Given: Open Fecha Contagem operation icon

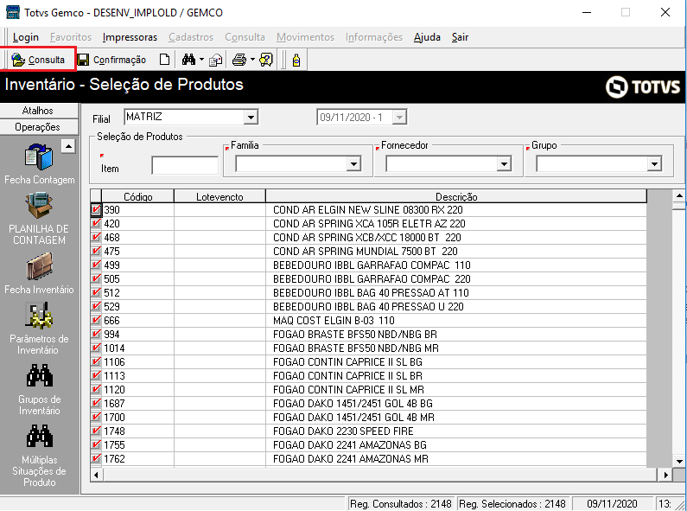Looking at the screenshot, I should [39, 157].
